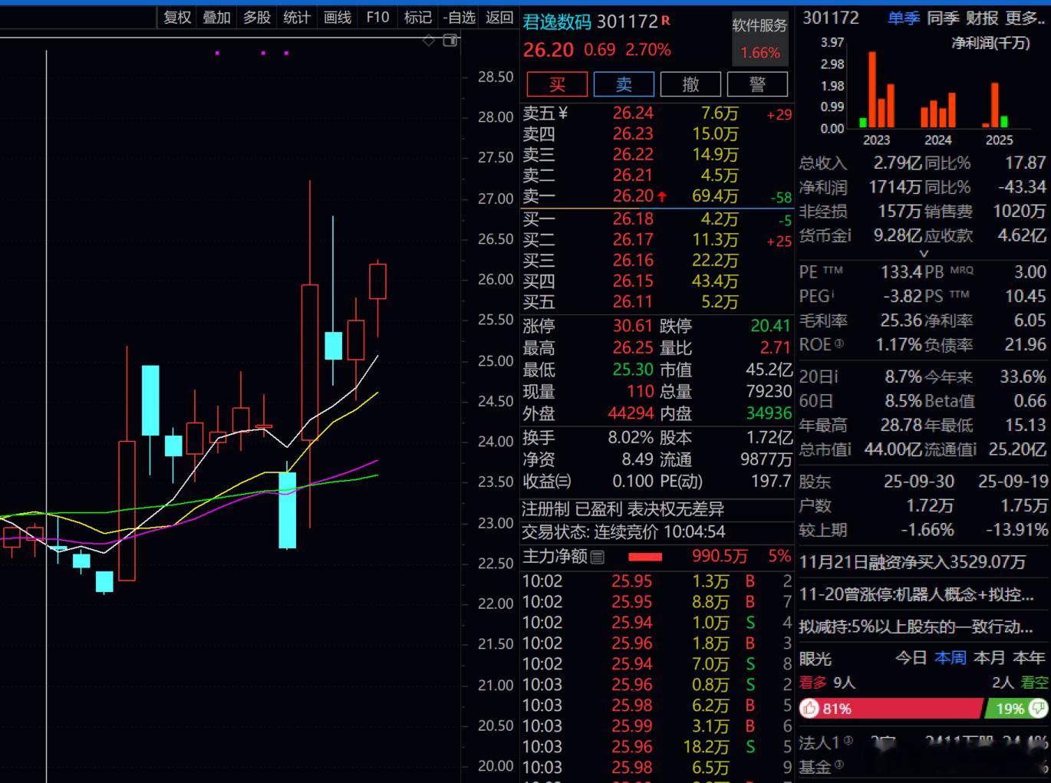Click the red 买 buy button
1051x783 pixels.
click(557, 84)
